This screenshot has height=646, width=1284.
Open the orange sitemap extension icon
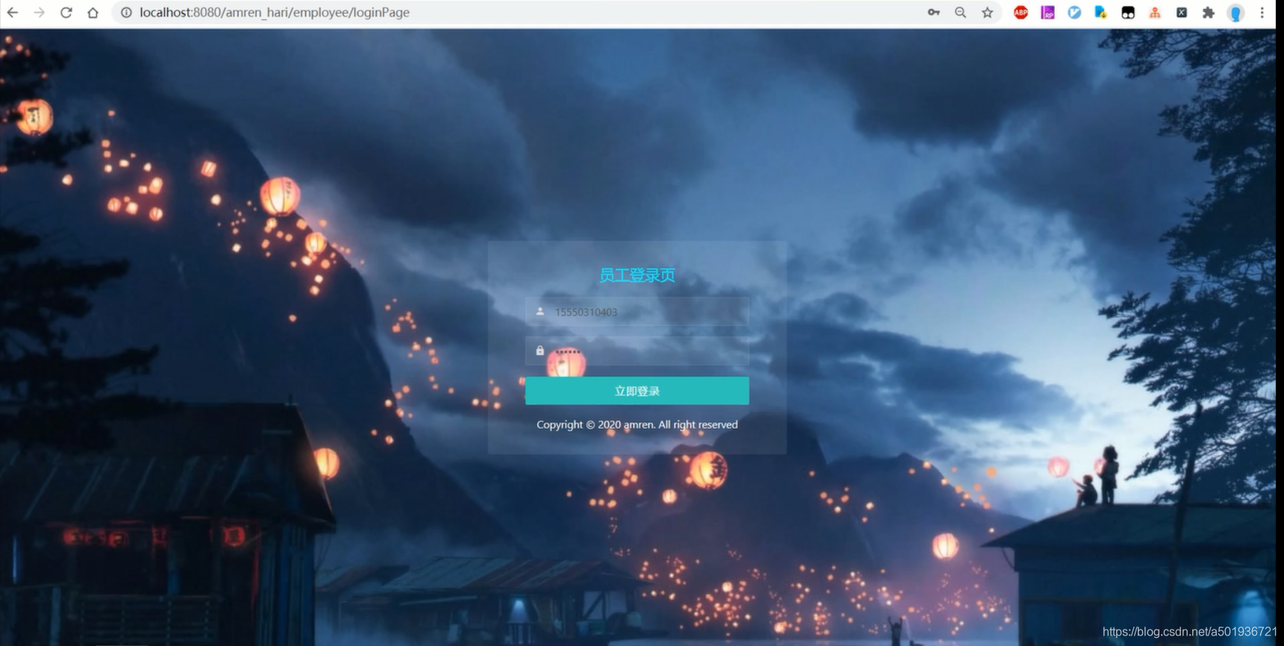pos(1155,13)
